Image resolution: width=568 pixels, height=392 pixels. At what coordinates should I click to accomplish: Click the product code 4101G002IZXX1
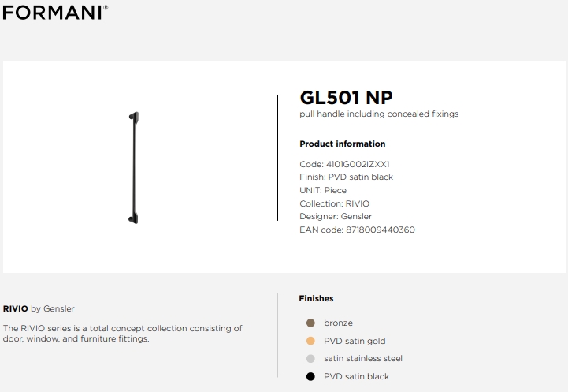point(358,164)
